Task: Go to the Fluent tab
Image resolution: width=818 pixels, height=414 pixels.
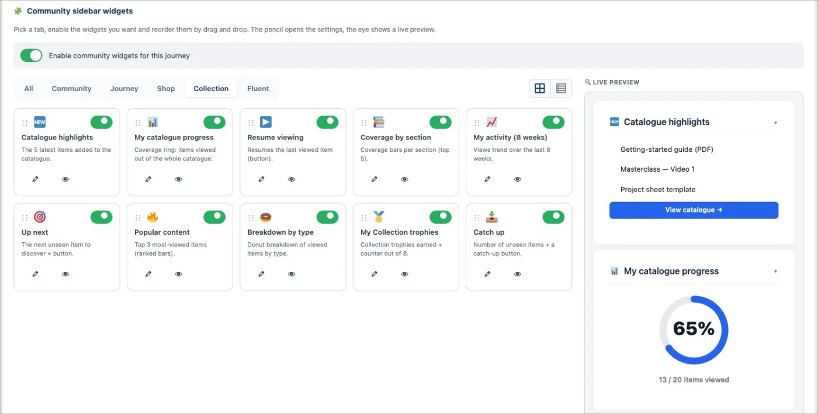Action: pyautogui.click(x=258, y=89)
